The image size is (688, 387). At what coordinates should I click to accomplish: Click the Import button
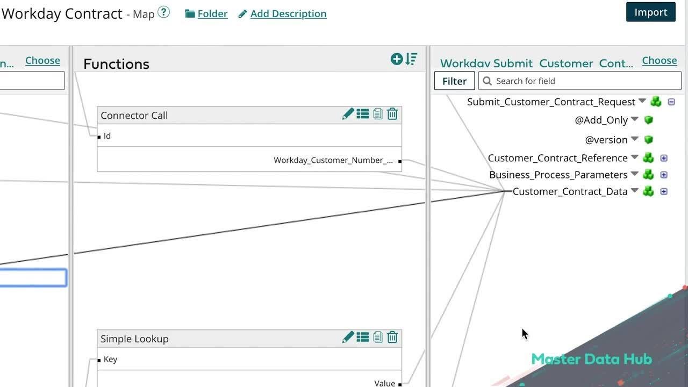(x=650, y=12)
